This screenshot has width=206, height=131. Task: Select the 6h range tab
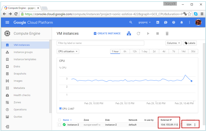125,51
